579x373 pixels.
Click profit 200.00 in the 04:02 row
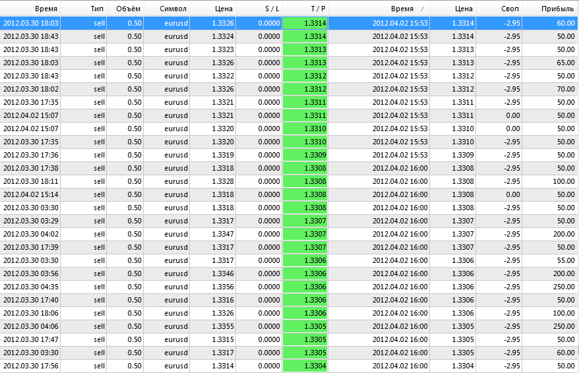(564, 234)
